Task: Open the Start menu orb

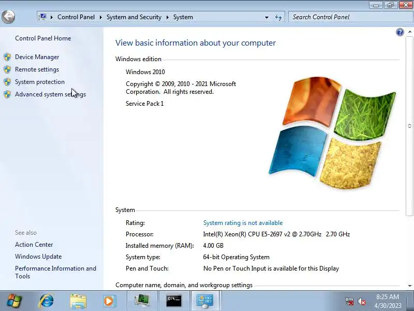Action: tap(14, 301)
